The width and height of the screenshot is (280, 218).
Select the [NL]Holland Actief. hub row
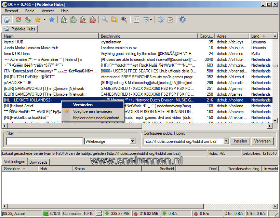pos(137,106)
